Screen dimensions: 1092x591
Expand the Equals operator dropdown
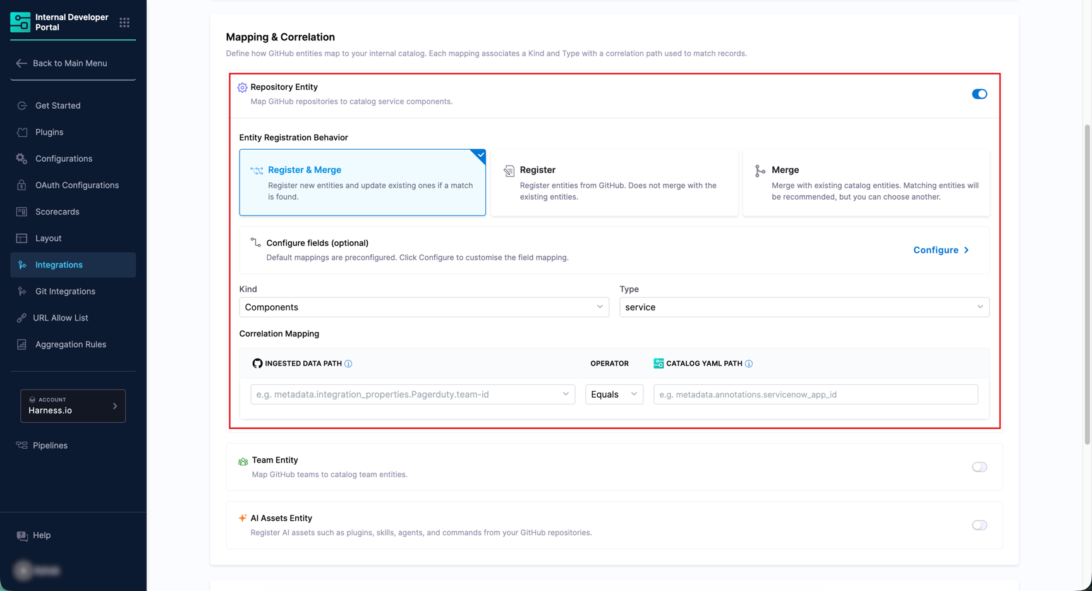click(x=614, y=394)
